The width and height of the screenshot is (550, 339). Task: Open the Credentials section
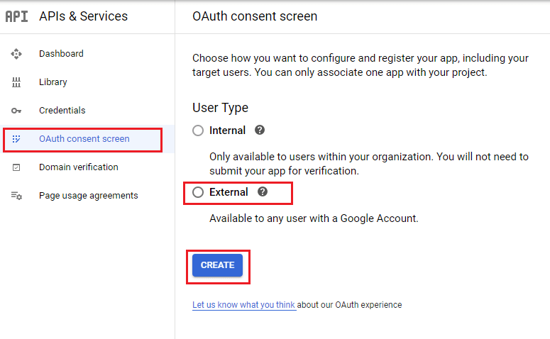pyautogui.click(x=62, y=111)
